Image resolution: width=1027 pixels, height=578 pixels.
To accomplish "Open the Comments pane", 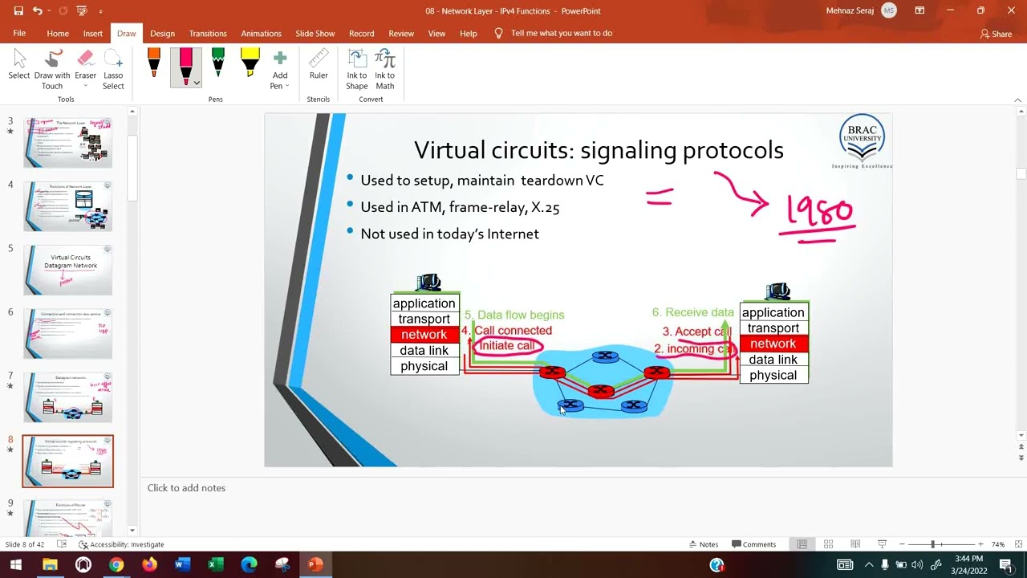I will coord(753,544).
